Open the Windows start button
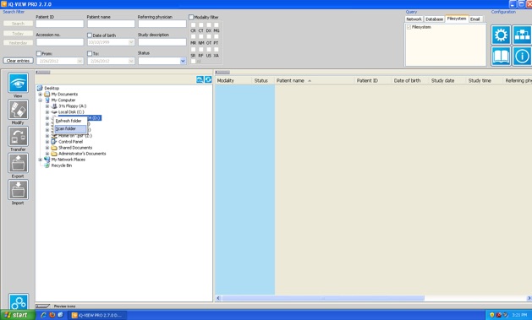 click(x=18, y=315)
